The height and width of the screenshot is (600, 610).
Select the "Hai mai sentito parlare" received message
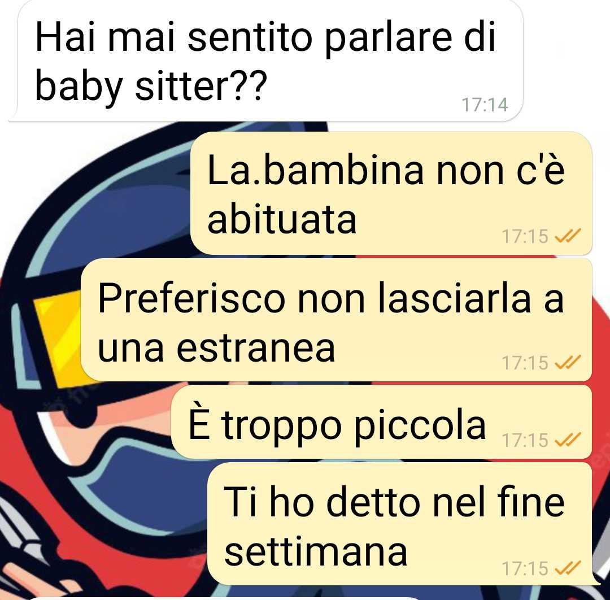pos(265,60)
